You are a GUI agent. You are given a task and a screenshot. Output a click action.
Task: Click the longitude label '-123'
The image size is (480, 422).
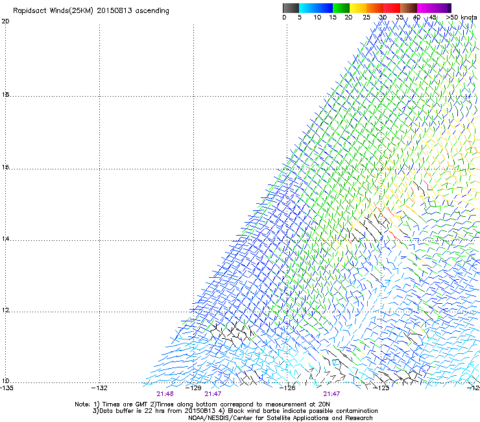click(x=381, y=388)
